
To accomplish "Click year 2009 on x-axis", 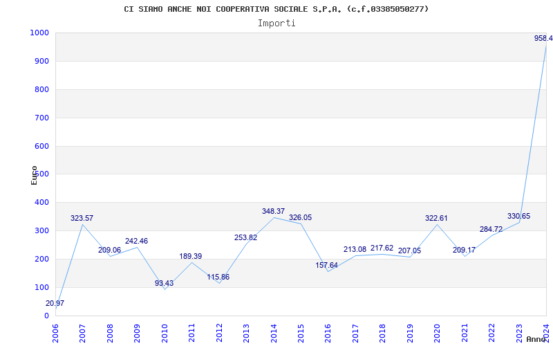I will [x=137, y=334].
